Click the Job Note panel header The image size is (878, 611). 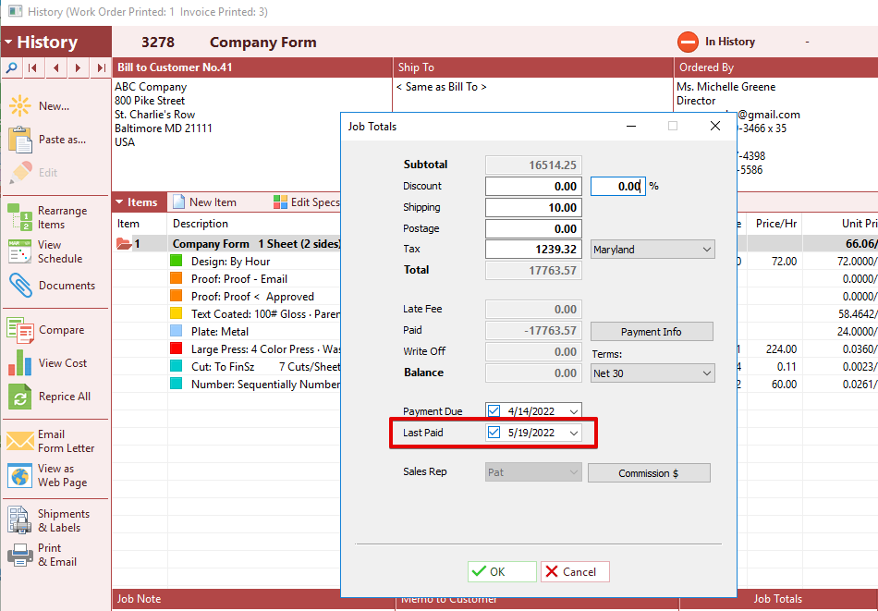(253, 599)
